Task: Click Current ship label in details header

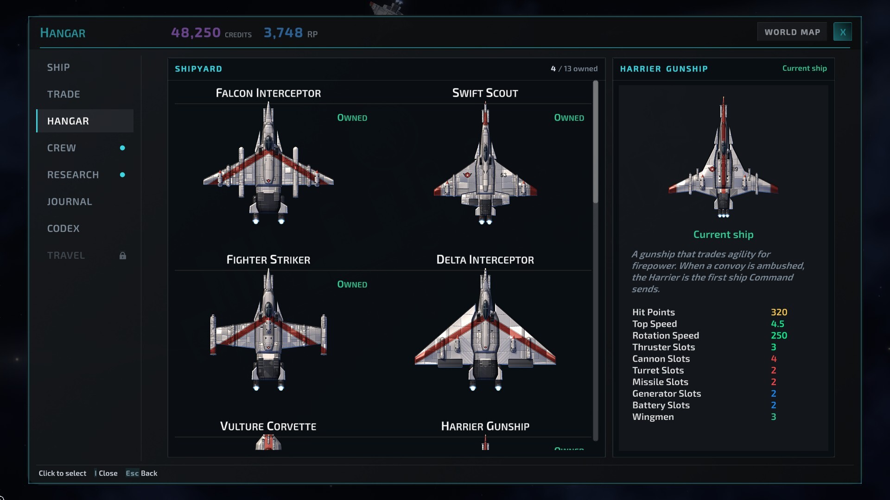Action: click(804, 68)
